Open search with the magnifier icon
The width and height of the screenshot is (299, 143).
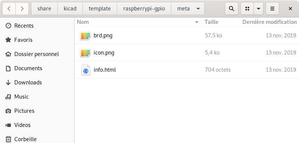pyautogui.click(x=232, y=9)
